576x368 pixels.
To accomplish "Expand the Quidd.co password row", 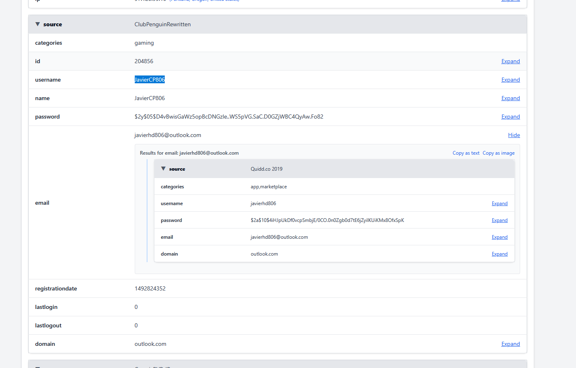I will tap(500, 220).
